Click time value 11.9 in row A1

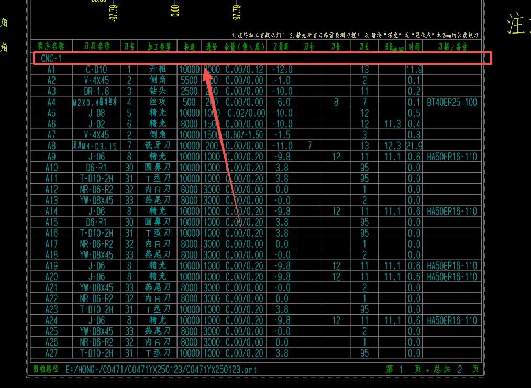[414, 70]
